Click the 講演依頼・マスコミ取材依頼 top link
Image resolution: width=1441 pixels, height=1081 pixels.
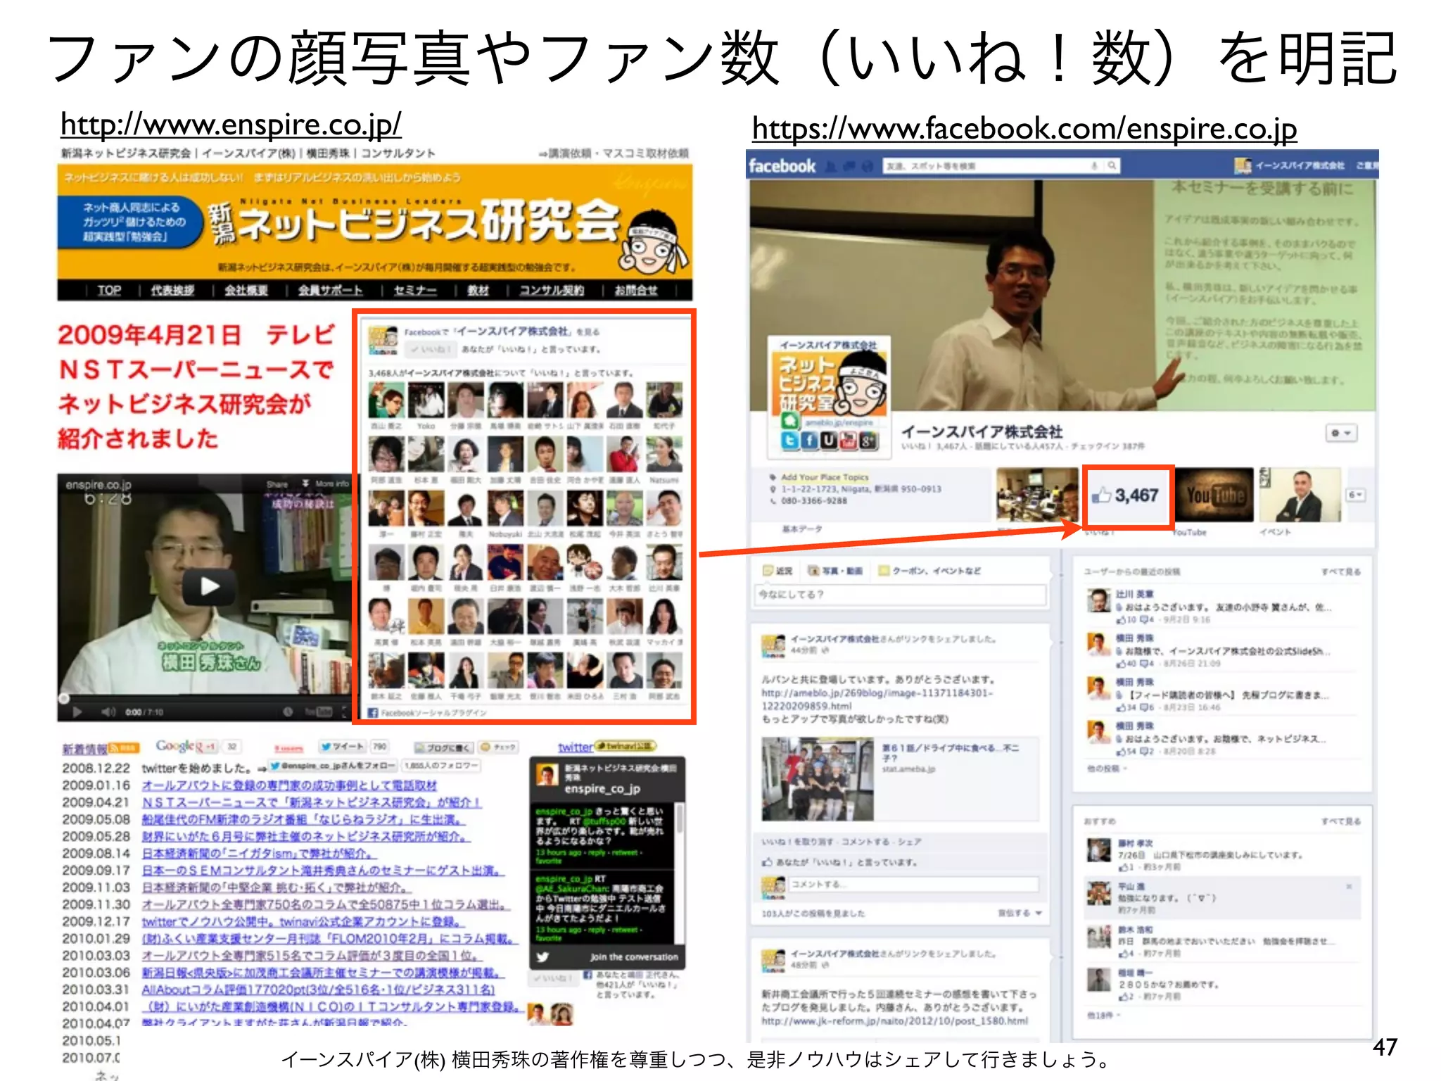(614, 153)
